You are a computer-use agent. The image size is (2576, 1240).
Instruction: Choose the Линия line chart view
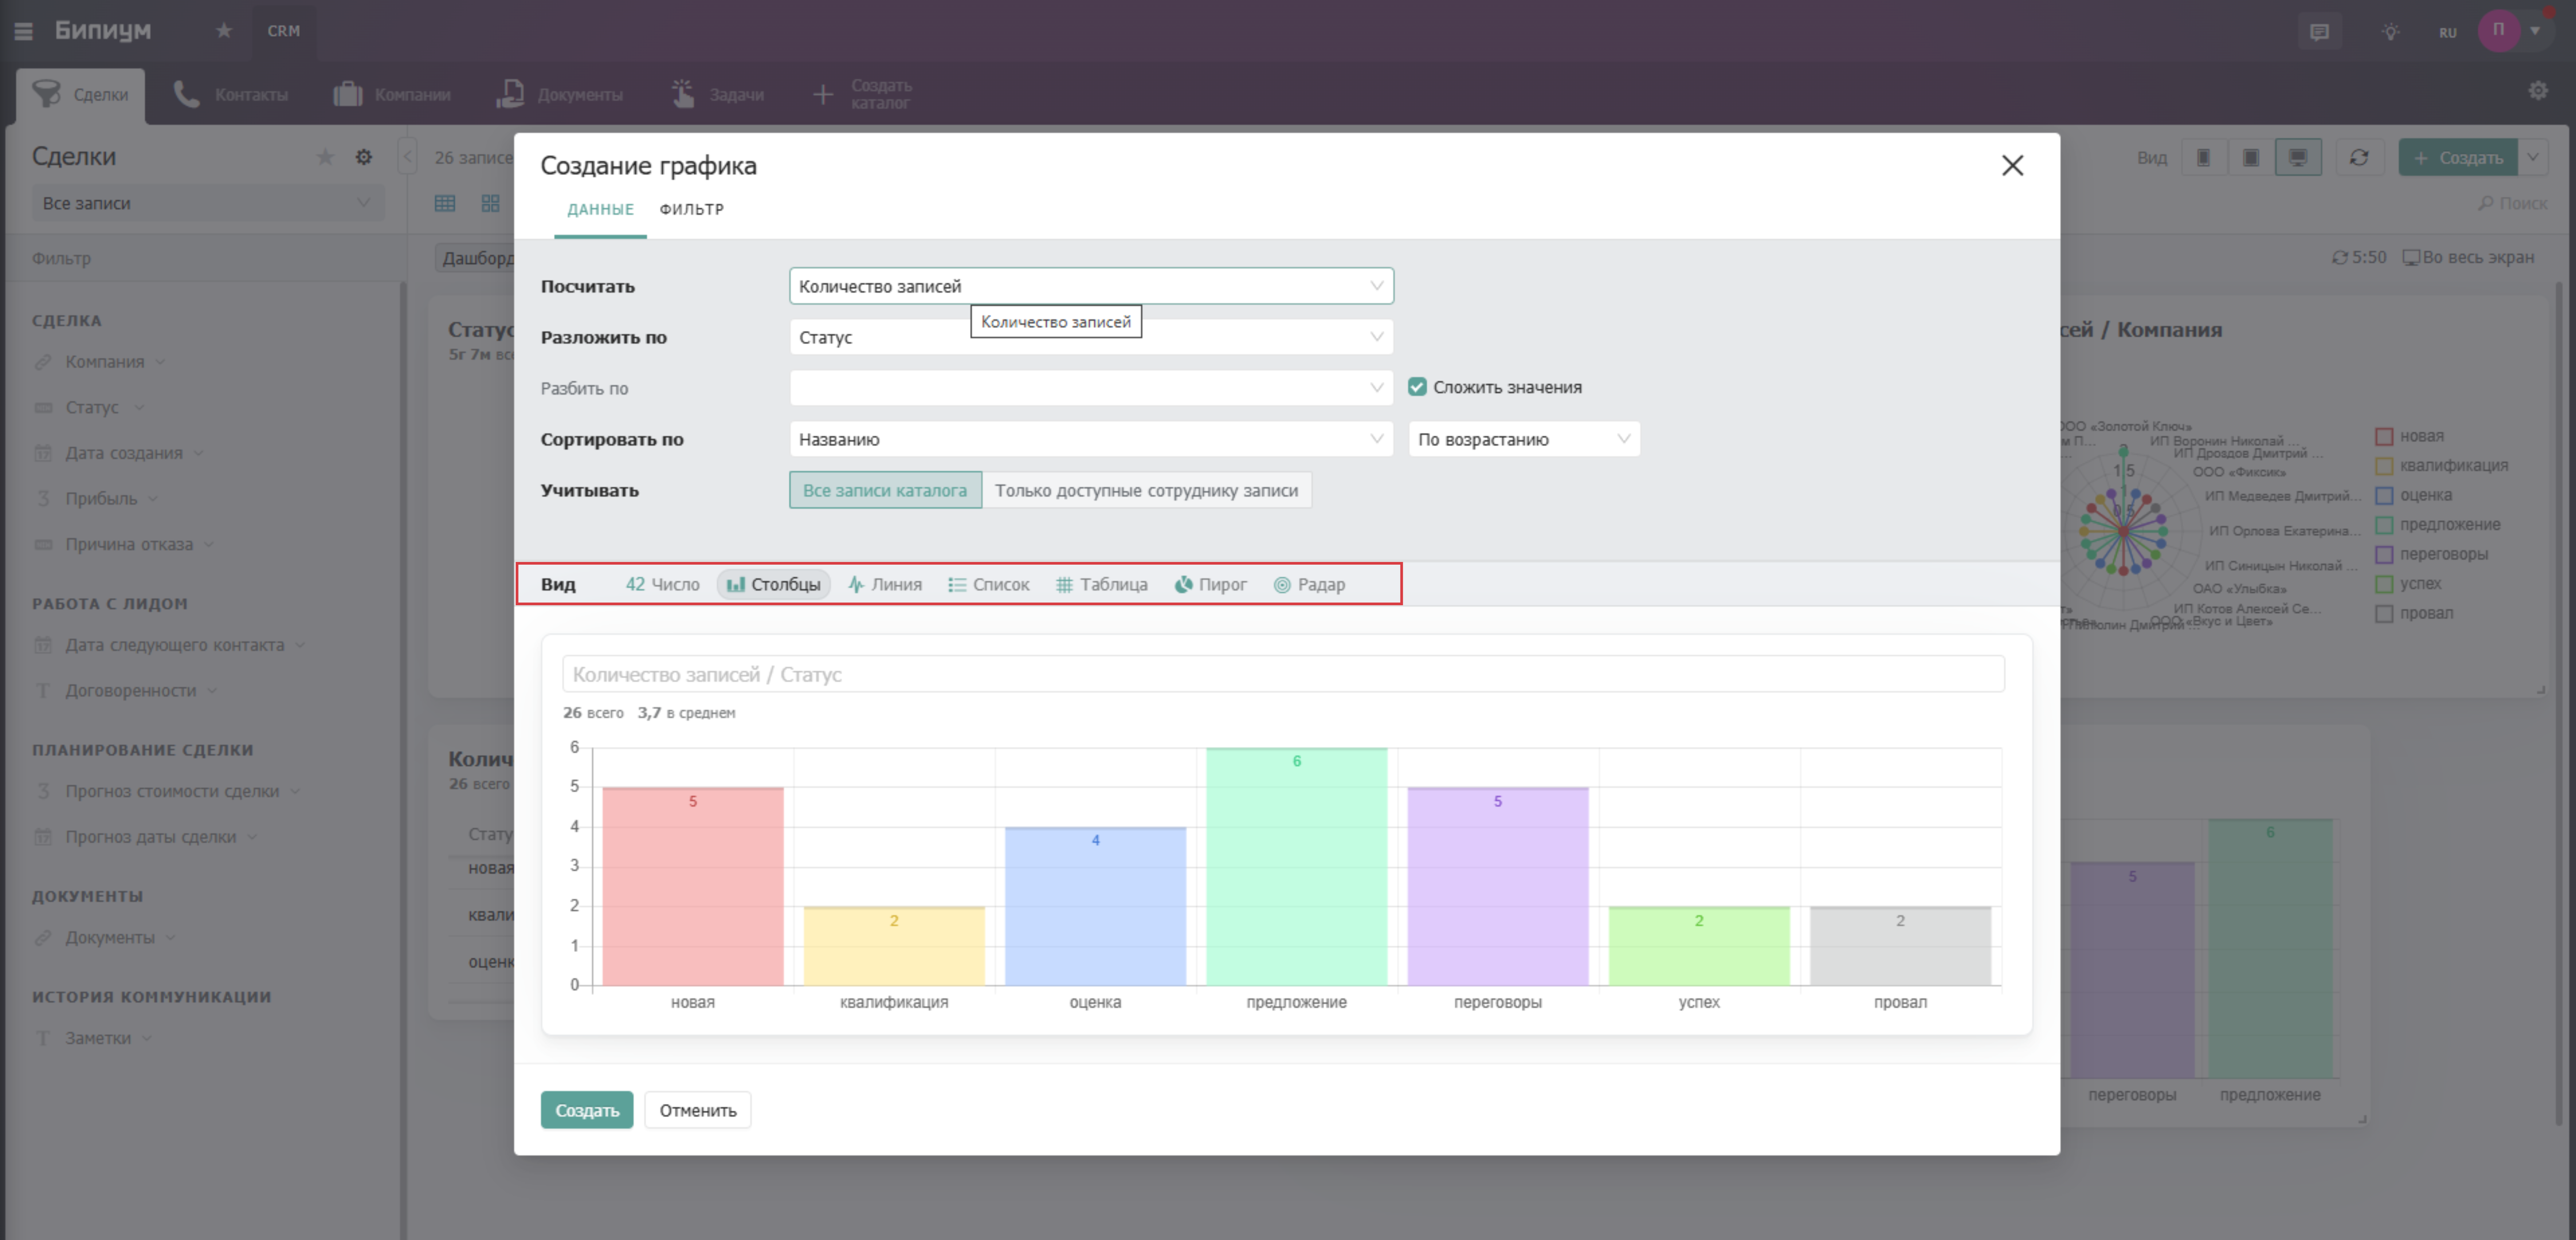[885, 584]
